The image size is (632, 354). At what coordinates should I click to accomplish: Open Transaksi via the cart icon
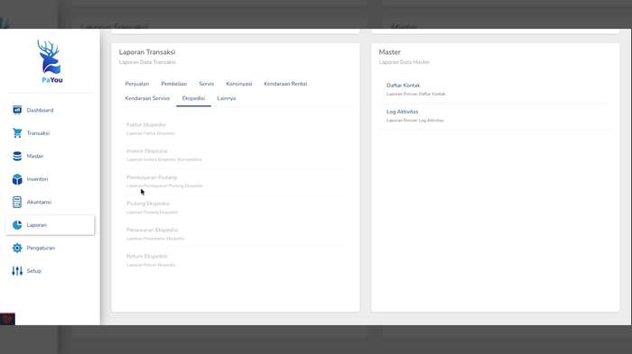point(17,132)
